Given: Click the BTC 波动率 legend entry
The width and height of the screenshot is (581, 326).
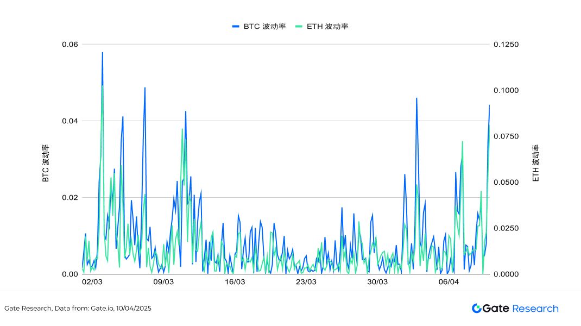Looking at the screenshot, I should 259,26.
